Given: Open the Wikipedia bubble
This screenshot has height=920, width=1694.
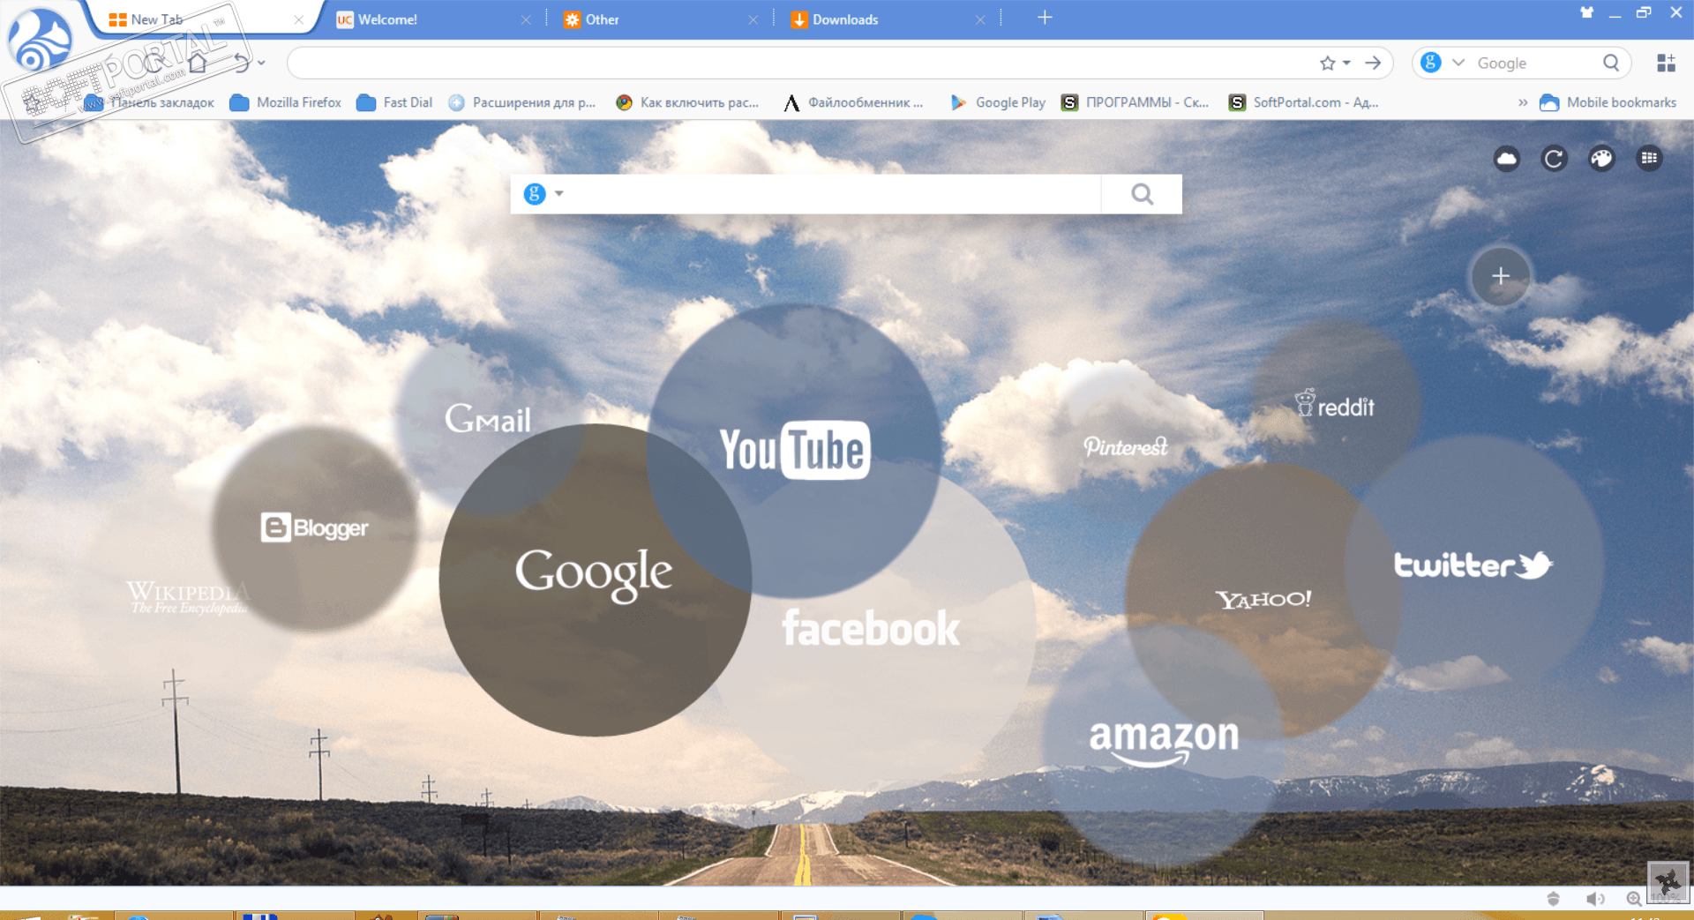Looking at the screenshot, I should click(188, 596).
